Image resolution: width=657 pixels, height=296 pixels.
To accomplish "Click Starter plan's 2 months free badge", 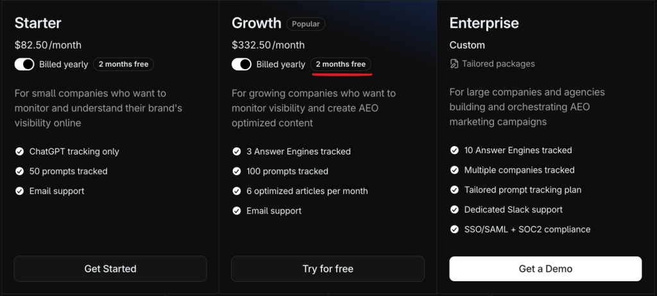I will [x=123, y=64].
